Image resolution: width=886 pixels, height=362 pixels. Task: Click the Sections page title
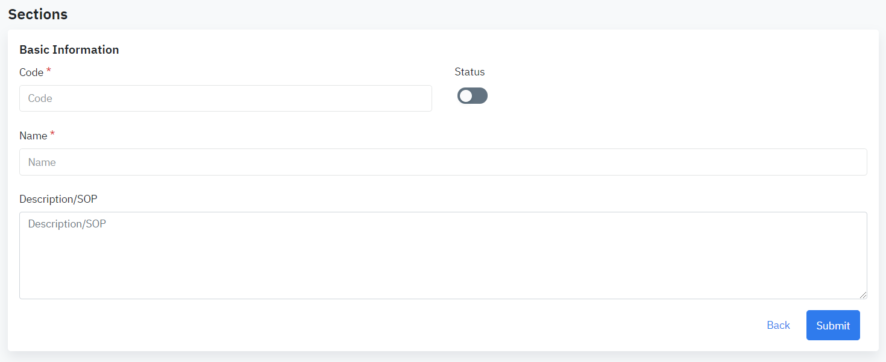click(38, 14)
